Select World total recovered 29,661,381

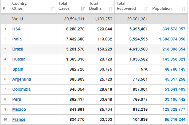coord(137,19)
